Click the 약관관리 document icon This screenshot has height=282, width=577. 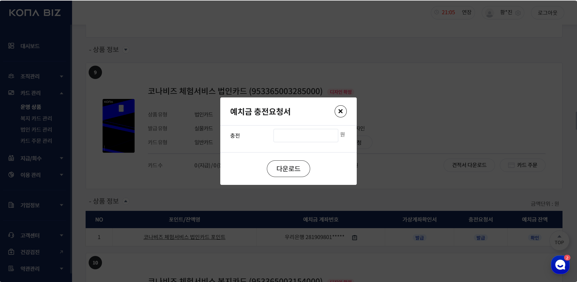tap(11, 268)
